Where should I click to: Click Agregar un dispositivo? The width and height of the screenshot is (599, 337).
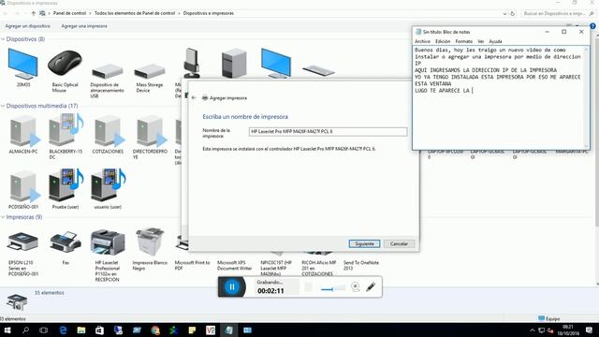pos(27,26)
